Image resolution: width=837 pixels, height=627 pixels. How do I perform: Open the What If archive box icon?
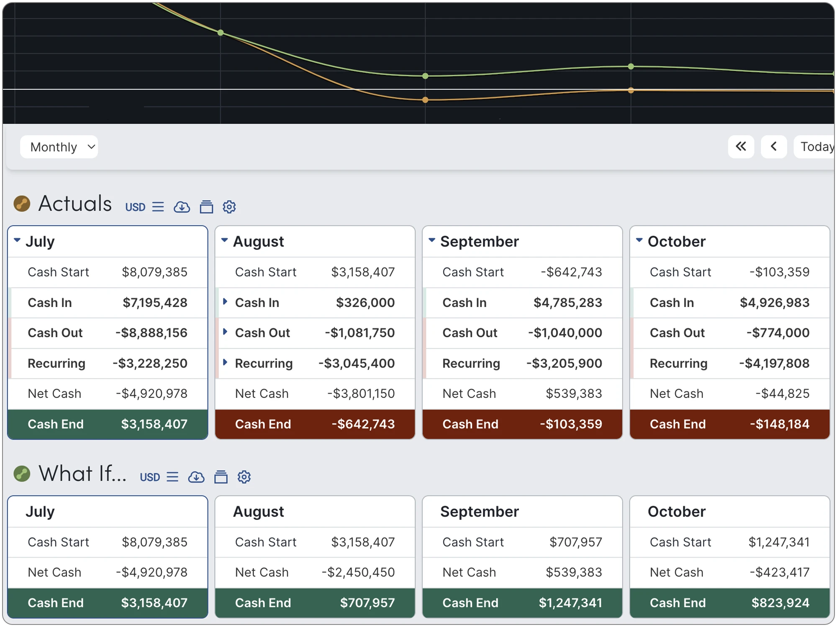tap(221, 477)
